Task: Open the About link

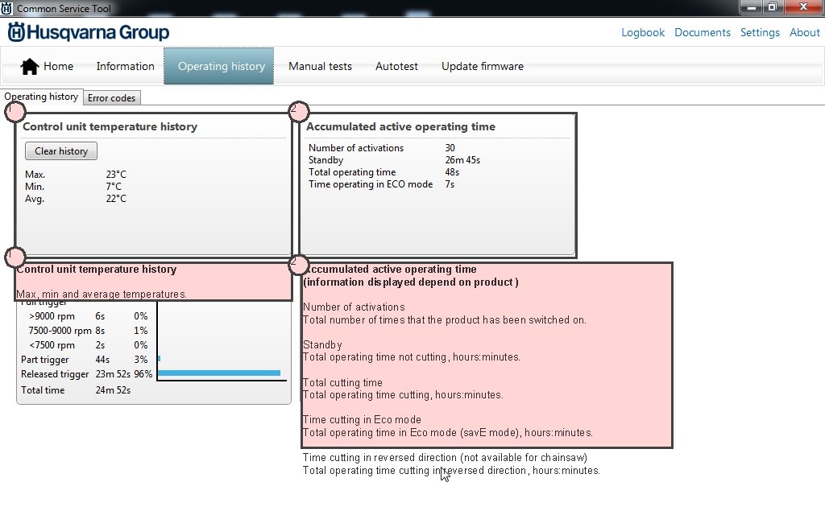Action: tap(805, 32)
